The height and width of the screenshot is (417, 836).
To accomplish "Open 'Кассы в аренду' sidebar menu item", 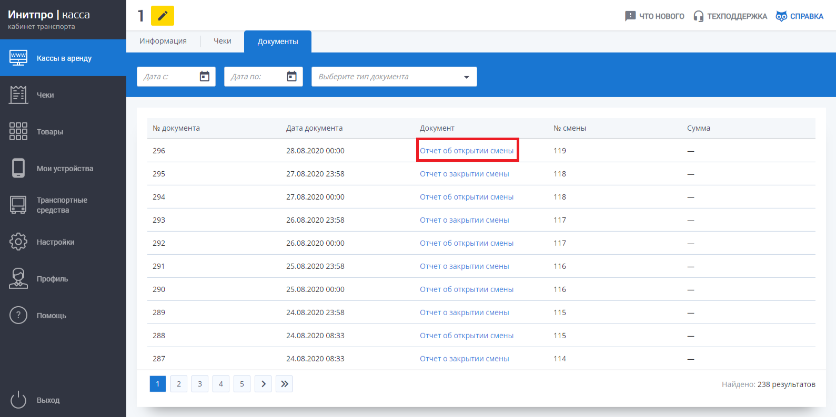I will (63, 58).
